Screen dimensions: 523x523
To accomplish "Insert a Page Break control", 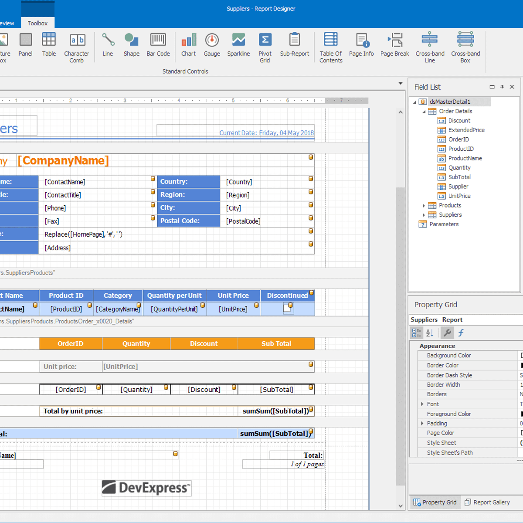I will tap(394, 45).
